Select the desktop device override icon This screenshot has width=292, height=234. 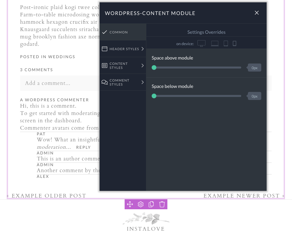(x=201, y=43)
